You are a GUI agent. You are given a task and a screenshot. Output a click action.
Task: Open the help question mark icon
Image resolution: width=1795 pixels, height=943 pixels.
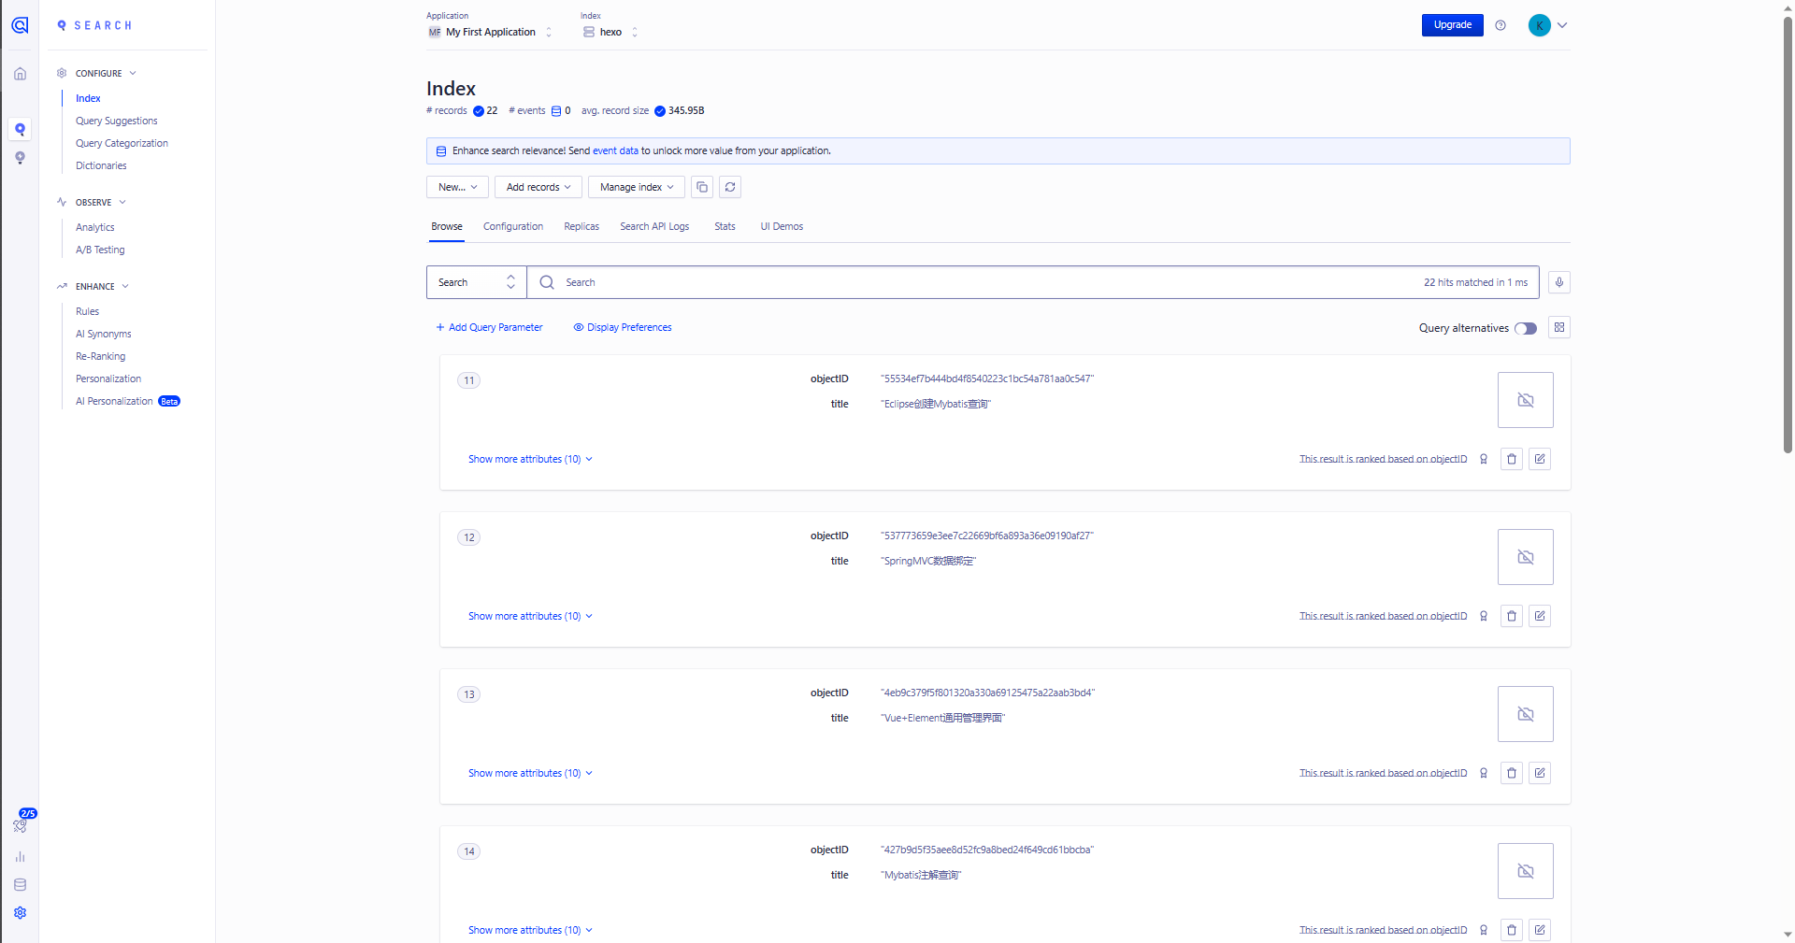pyautogui.click(x=1501, y=25)
